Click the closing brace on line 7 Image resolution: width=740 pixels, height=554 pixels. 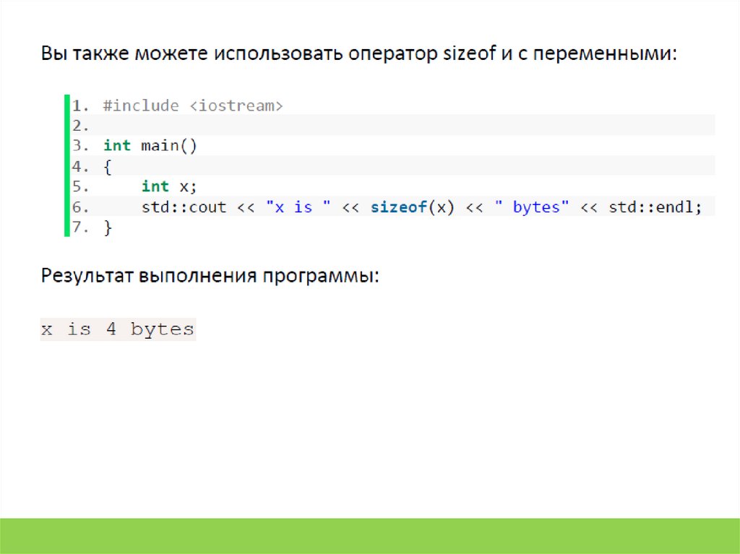(x=108, y=228)
